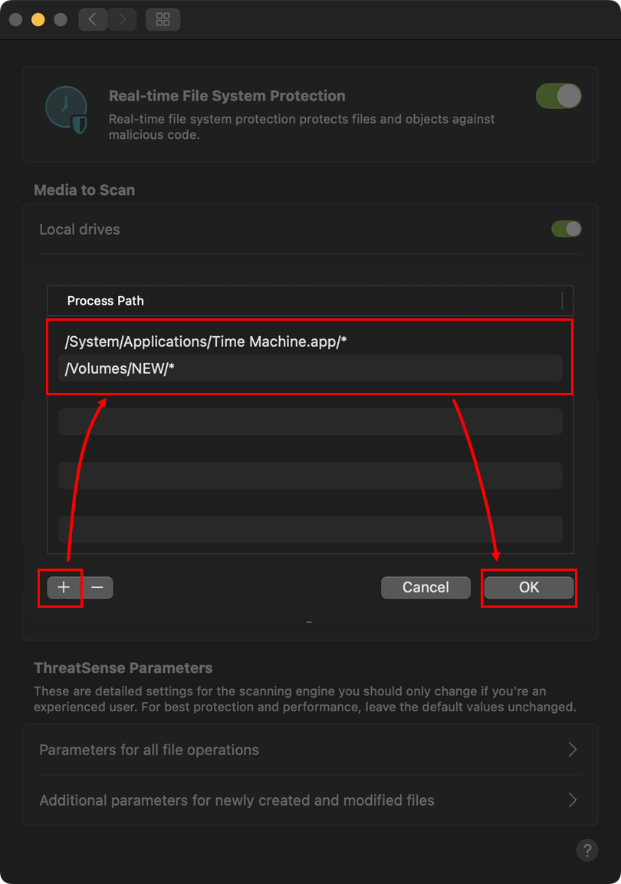Add a new process path with plus
The image size is (621, 884).
64,588
